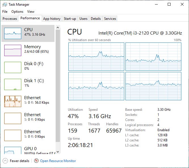Click the Disk 1 (C:) label
Viewport: 189px width, 168px height.
[34, 81]
